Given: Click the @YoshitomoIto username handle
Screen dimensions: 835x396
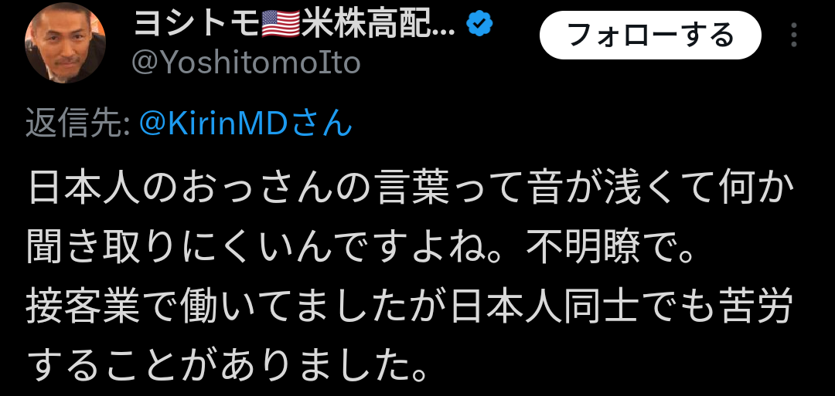Looking at the screenshot, I should [246, 63].
